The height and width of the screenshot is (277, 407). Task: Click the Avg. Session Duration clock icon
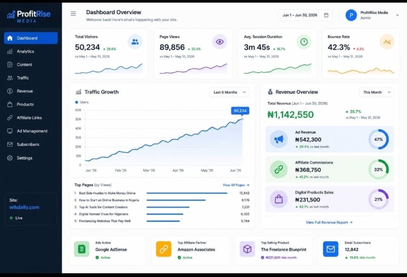[304, 42]
